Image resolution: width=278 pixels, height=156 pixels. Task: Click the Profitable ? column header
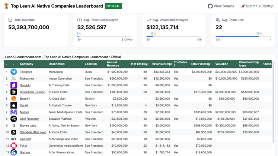click(180, 64)
